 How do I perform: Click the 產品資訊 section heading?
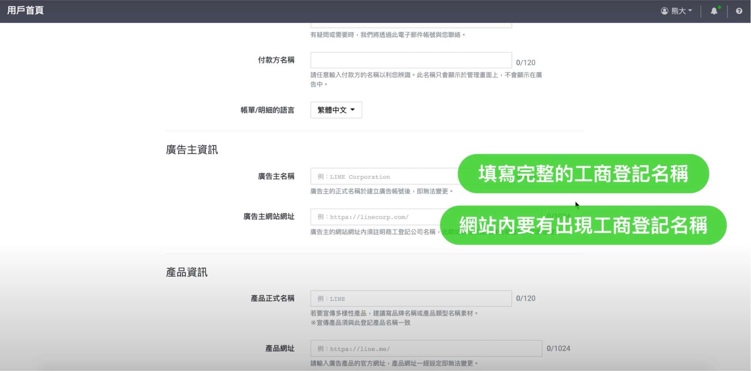point(187,272)
